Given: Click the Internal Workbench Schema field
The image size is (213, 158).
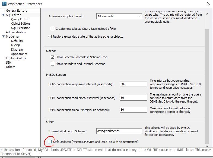Looking at the screenshot, I should click(x=119, y=131).
